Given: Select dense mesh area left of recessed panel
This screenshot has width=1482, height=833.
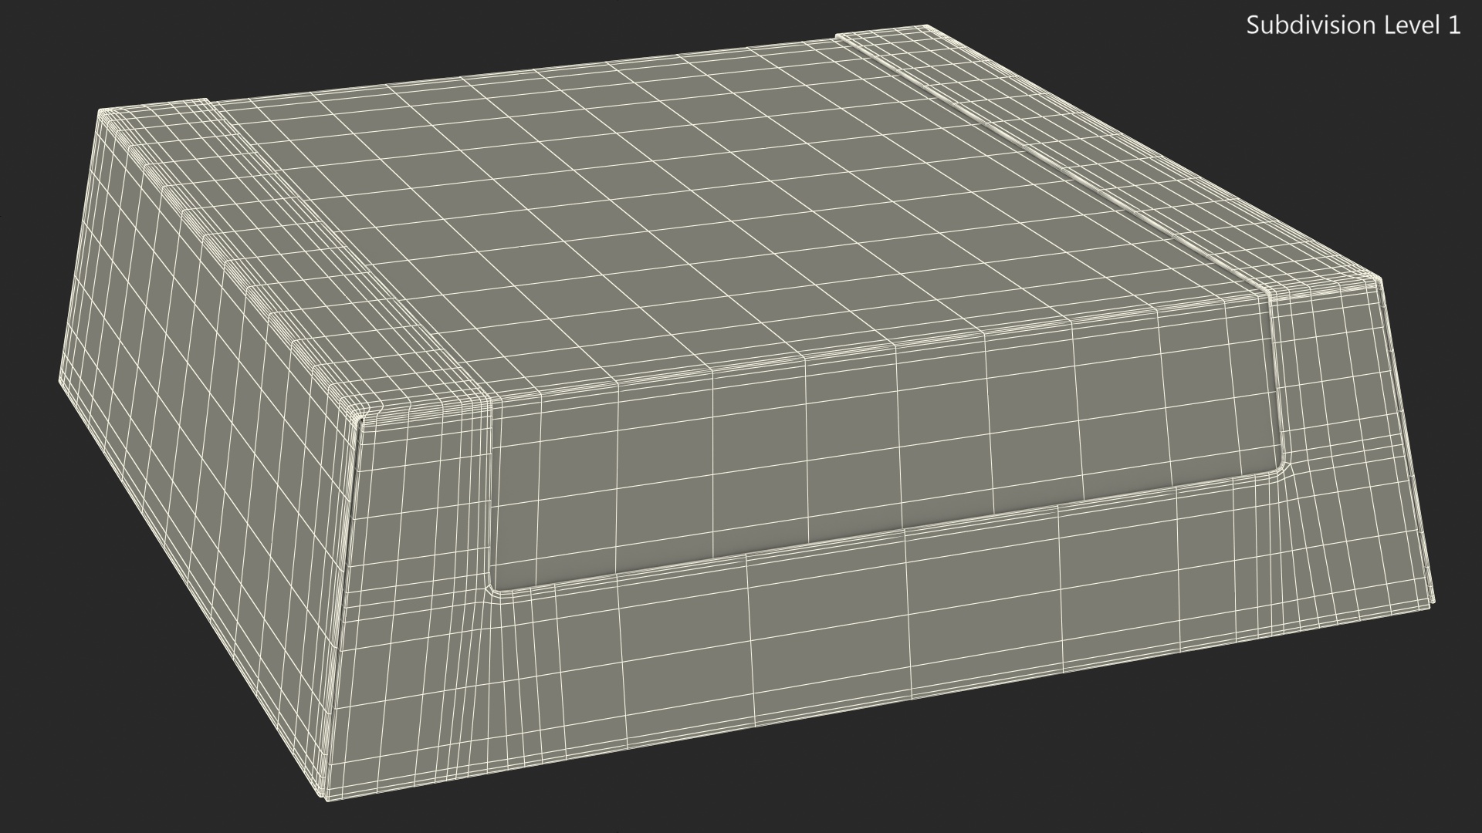Looking at the screenshot, I should (425, 524).
